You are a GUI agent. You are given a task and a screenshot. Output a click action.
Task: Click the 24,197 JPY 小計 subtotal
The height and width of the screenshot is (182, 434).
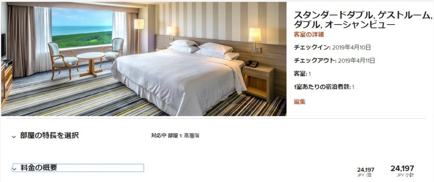coord(402,171)
